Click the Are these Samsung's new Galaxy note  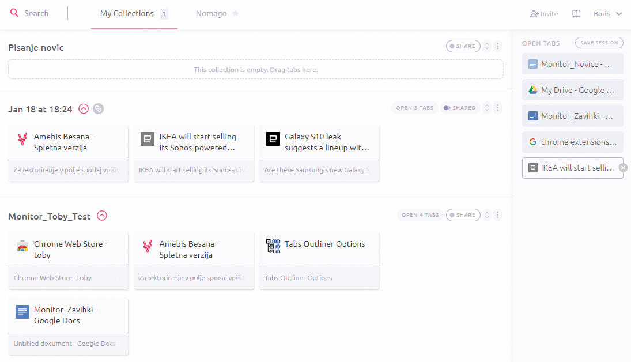[x=316, y=170]
